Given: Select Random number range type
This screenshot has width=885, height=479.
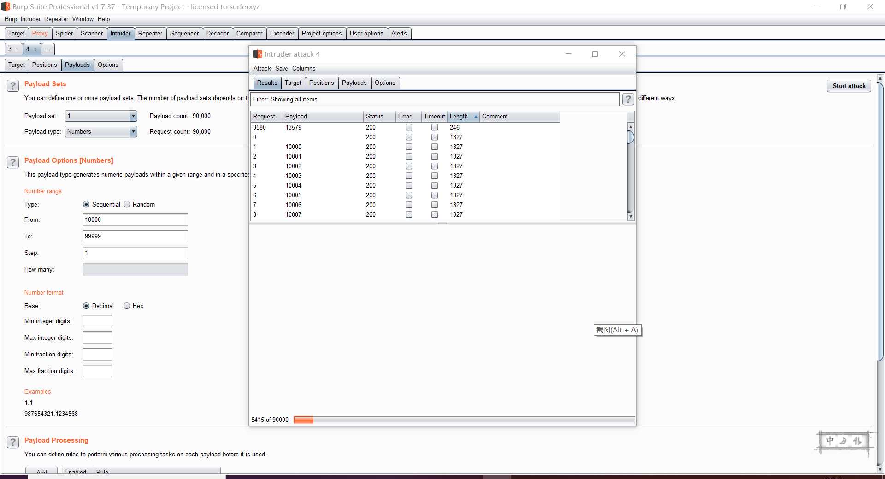Looking at the screenshot, I should click(x=127, y=204).
